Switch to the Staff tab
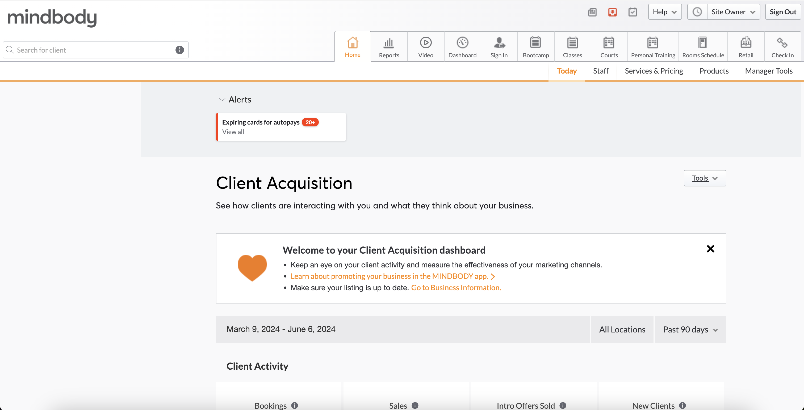This screenshot has height=410, width=804. tap(601, 71)
